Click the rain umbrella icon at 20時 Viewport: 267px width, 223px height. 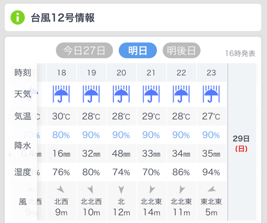pos(121,94)
